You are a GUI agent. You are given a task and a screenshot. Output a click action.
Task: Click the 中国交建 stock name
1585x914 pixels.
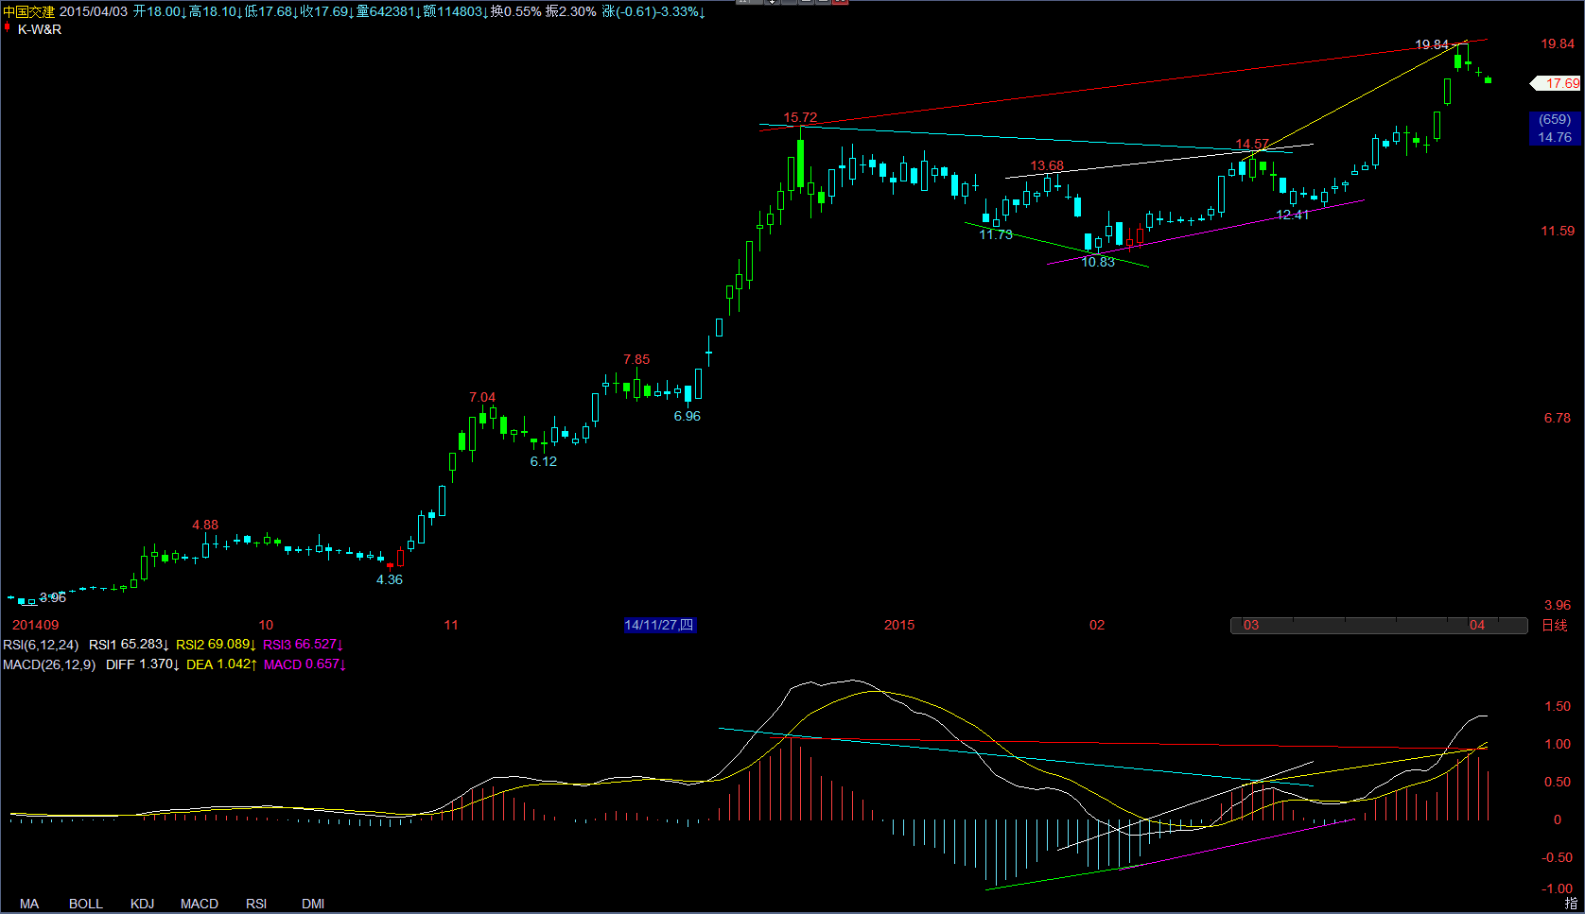tap(29, 11)
